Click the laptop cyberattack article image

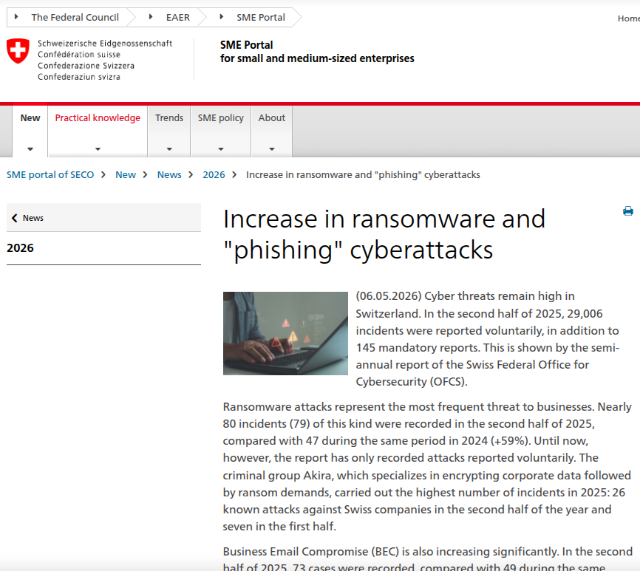285,333
